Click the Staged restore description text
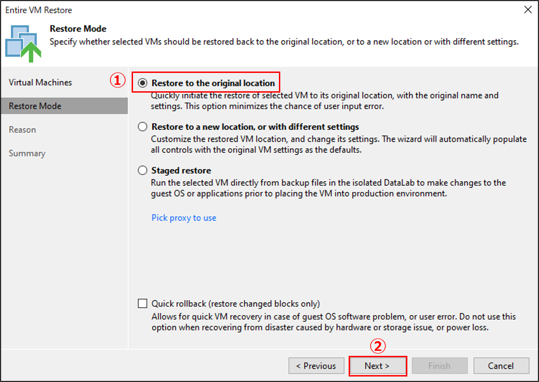The height and width of the screenshot is (382, 539). [x=328, y=188]
